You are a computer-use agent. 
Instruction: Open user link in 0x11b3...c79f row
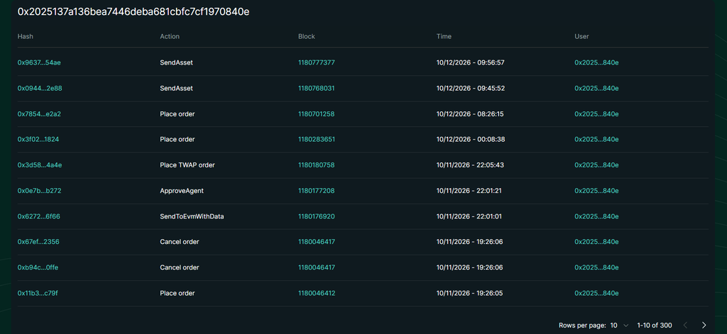[x=596, y=294]
